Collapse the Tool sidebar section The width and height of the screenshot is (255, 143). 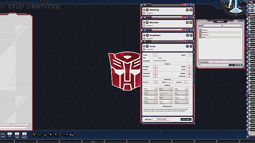click(251, 2)
